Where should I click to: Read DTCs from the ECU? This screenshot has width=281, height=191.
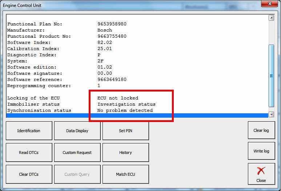point(29,153)
